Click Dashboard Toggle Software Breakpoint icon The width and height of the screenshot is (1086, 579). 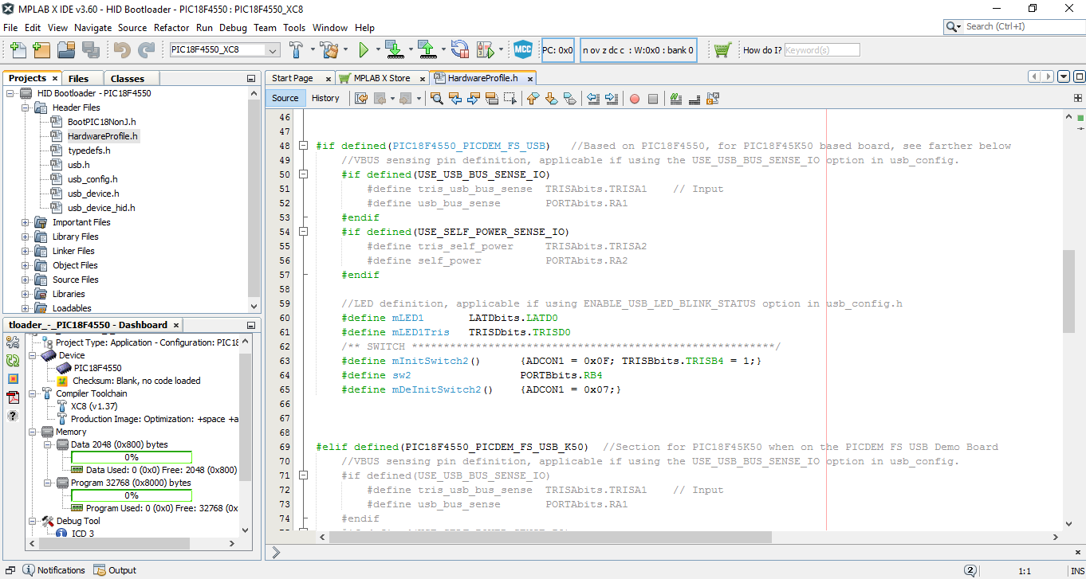(x=13, y=379)
